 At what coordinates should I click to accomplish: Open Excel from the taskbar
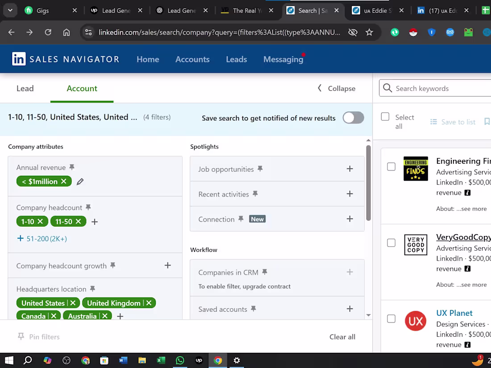coord(161,360)
